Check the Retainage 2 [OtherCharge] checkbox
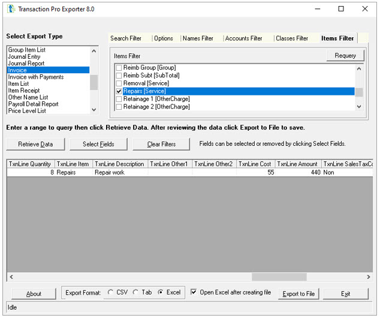The width and height of the screenshot is (380, 318). tap(119, 107)
